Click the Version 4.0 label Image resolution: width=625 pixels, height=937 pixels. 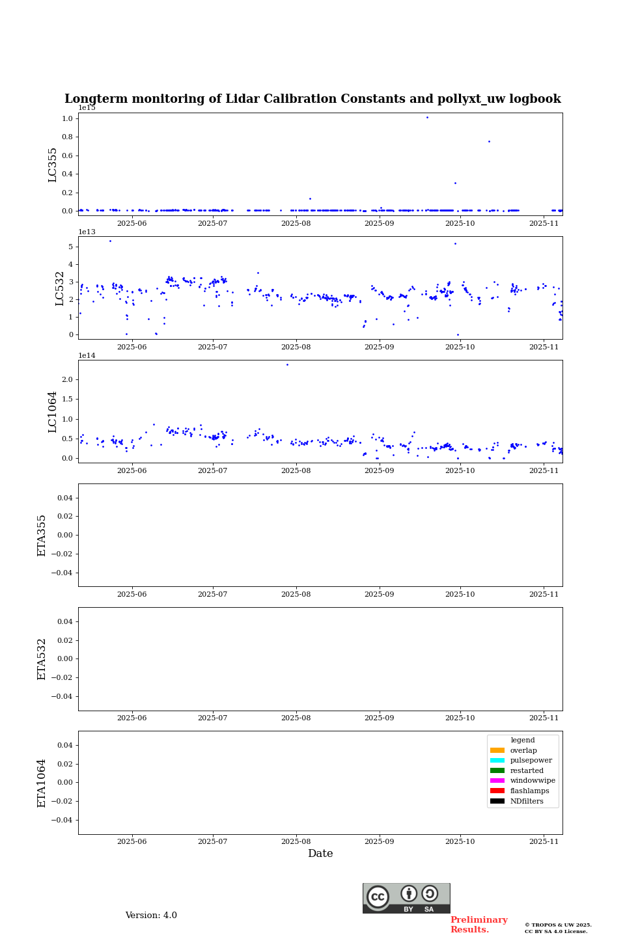(x=151, y=916)
